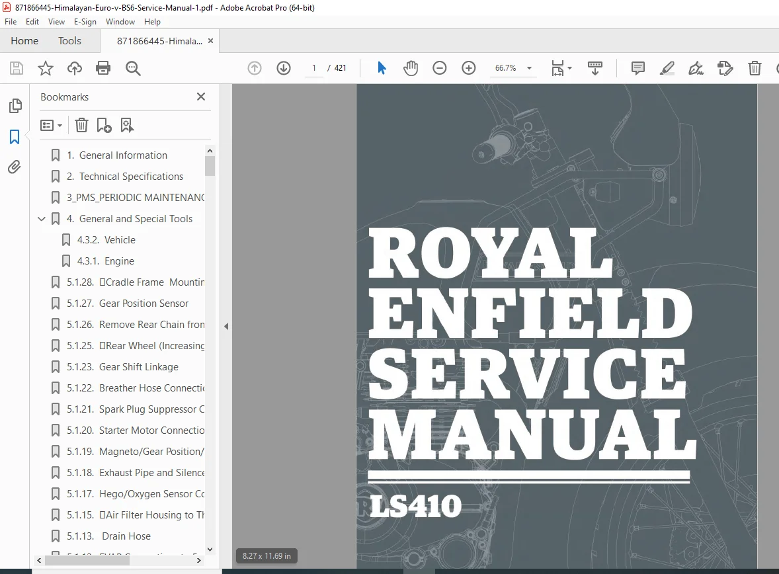Open the View menu
The width and height of the screenshot is (779, 574).
tap(56, 22)
